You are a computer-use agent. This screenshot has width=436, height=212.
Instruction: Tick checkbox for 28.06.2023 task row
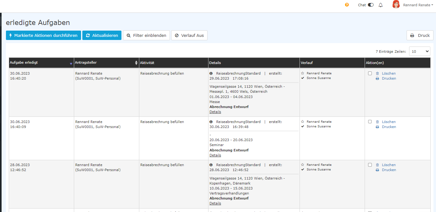coord(370,165)
